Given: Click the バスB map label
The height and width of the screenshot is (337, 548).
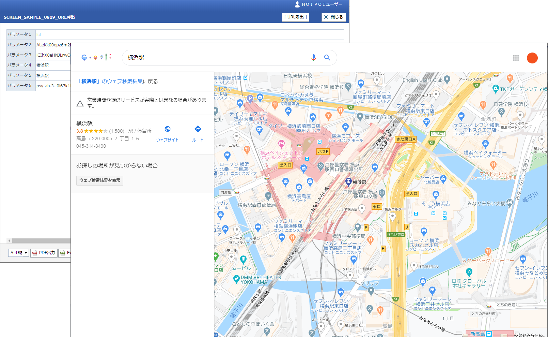Looking at the screenshot, I should point(323,152).
